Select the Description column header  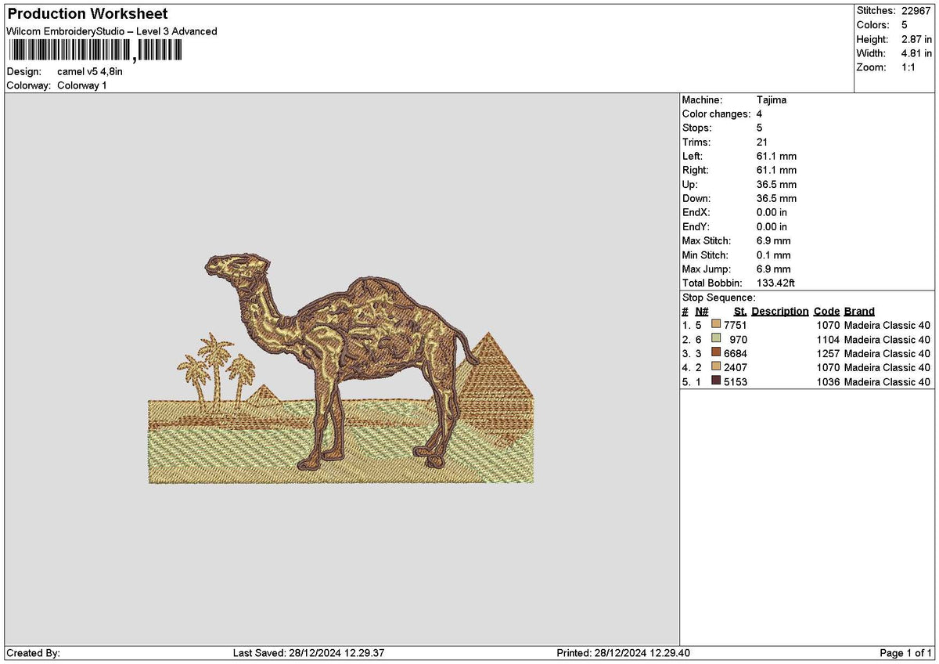[780, 311]
